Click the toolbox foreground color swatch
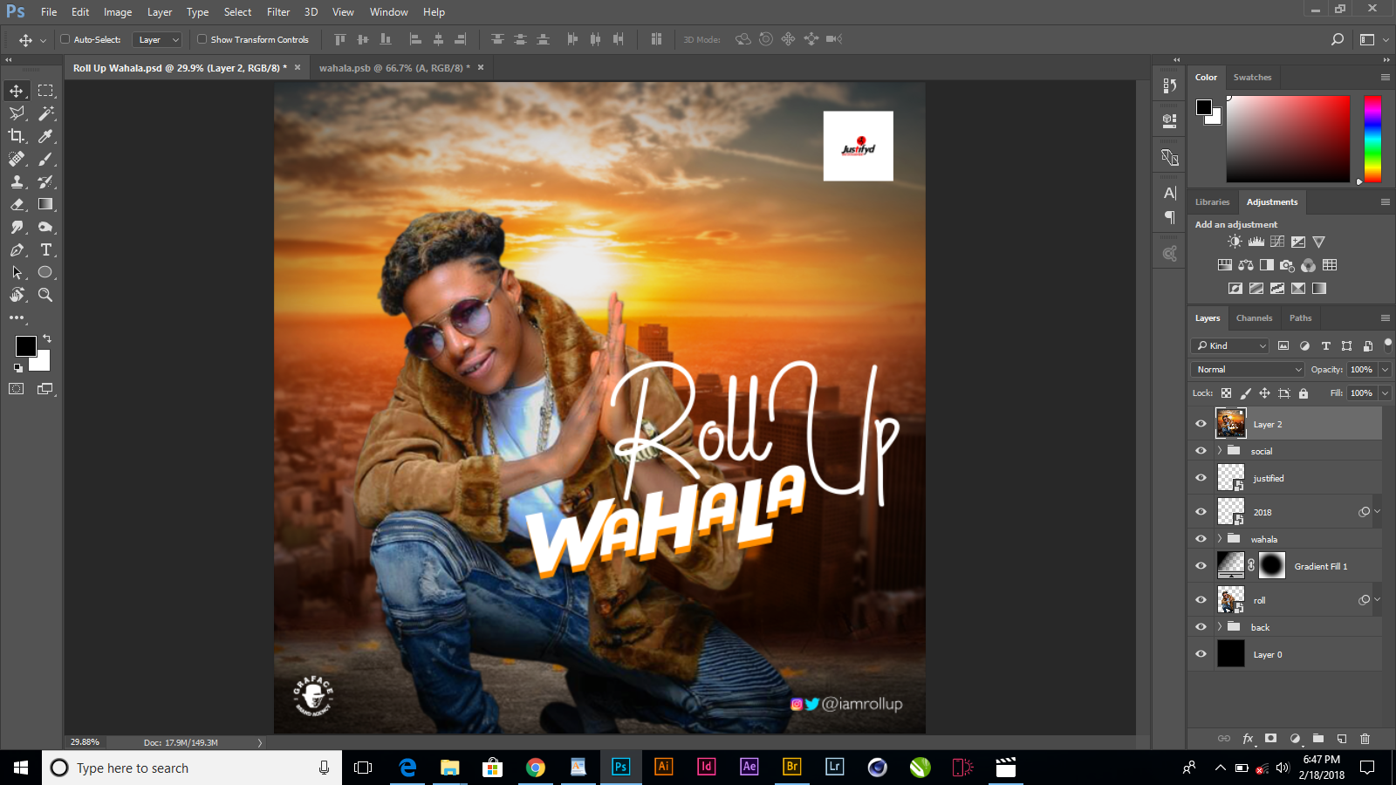Image resolution: width=1396 pixels, height=785 pixels. tap(26, 346)
